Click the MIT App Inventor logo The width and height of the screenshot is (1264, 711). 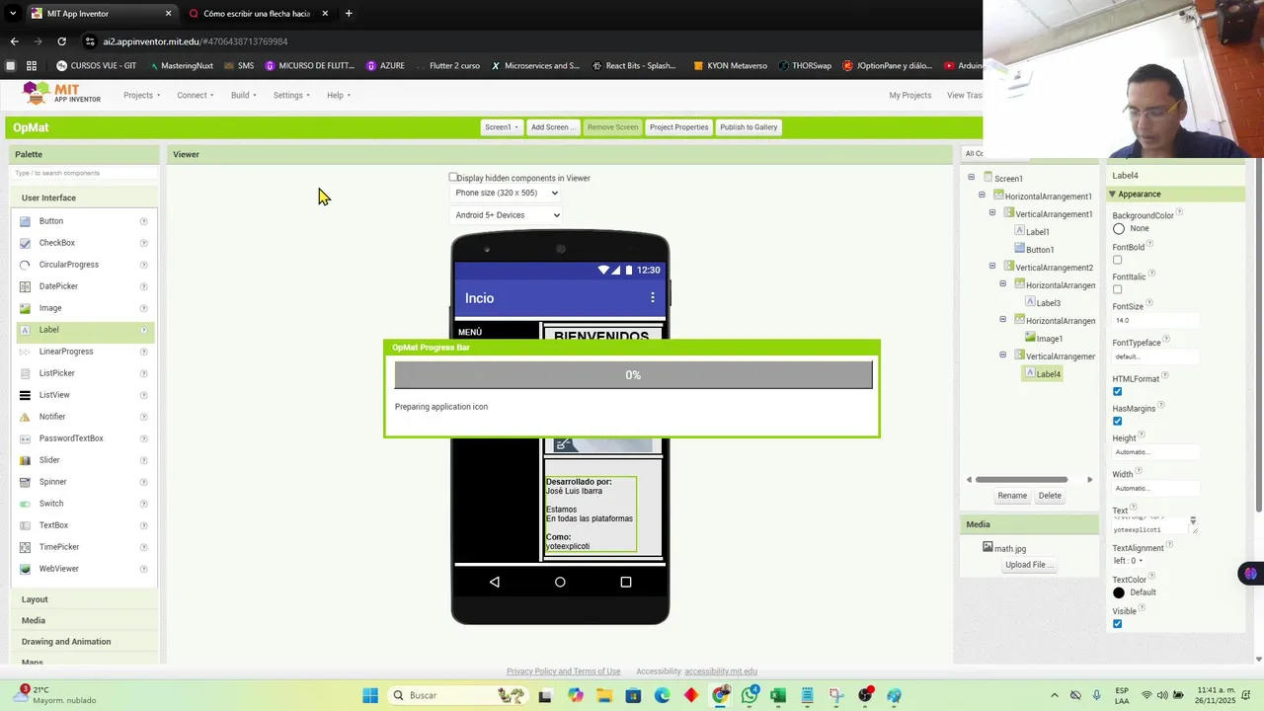point(61,94)
